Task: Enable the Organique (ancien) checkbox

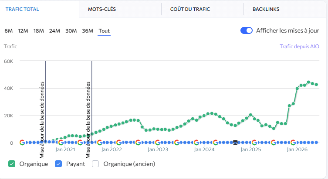Action: click(95, 164)
